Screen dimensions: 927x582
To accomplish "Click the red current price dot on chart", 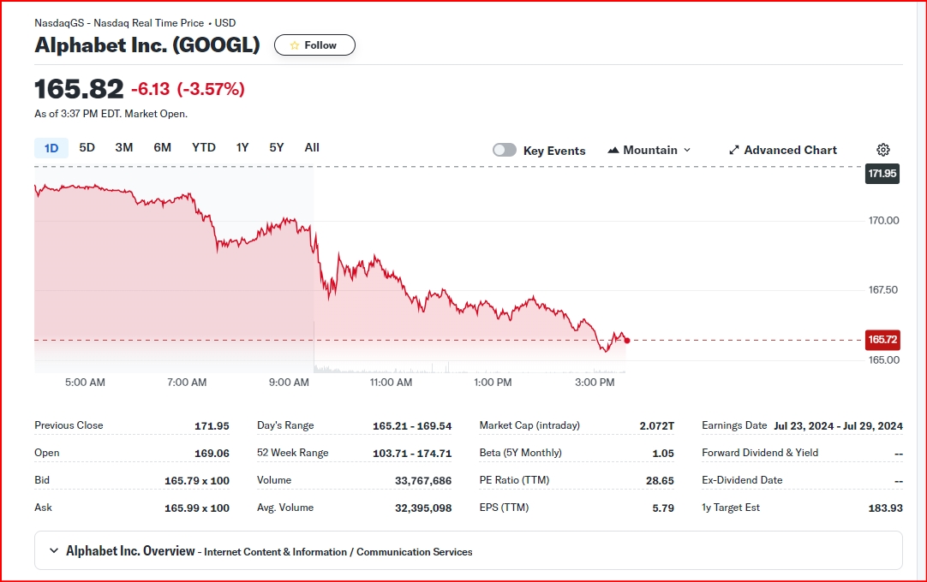I will pyautogui.click(x=626, y=341).
